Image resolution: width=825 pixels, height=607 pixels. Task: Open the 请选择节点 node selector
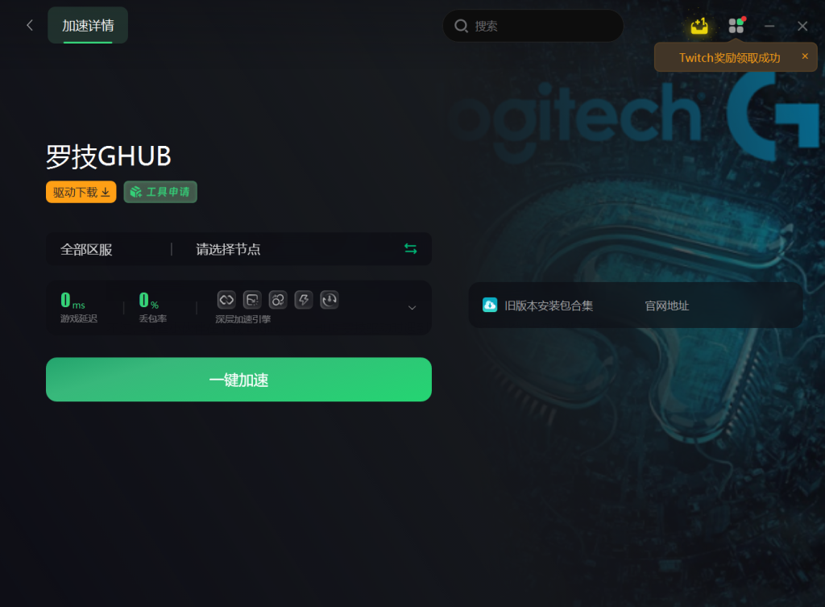point(228,249)
